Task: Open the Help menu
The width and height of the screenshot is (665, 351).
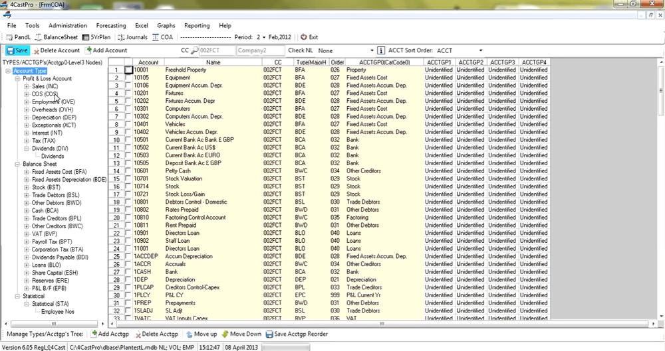Action: (225, 25)
